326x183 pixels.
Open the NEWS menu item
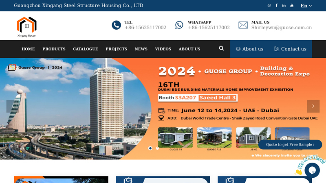coord(141,49)
